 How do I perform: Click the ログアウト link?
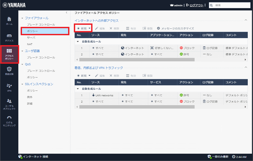[196, 5]
